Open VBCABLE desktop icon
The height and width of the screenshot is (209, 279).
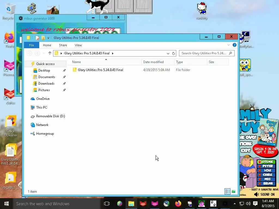pos(10,181)
